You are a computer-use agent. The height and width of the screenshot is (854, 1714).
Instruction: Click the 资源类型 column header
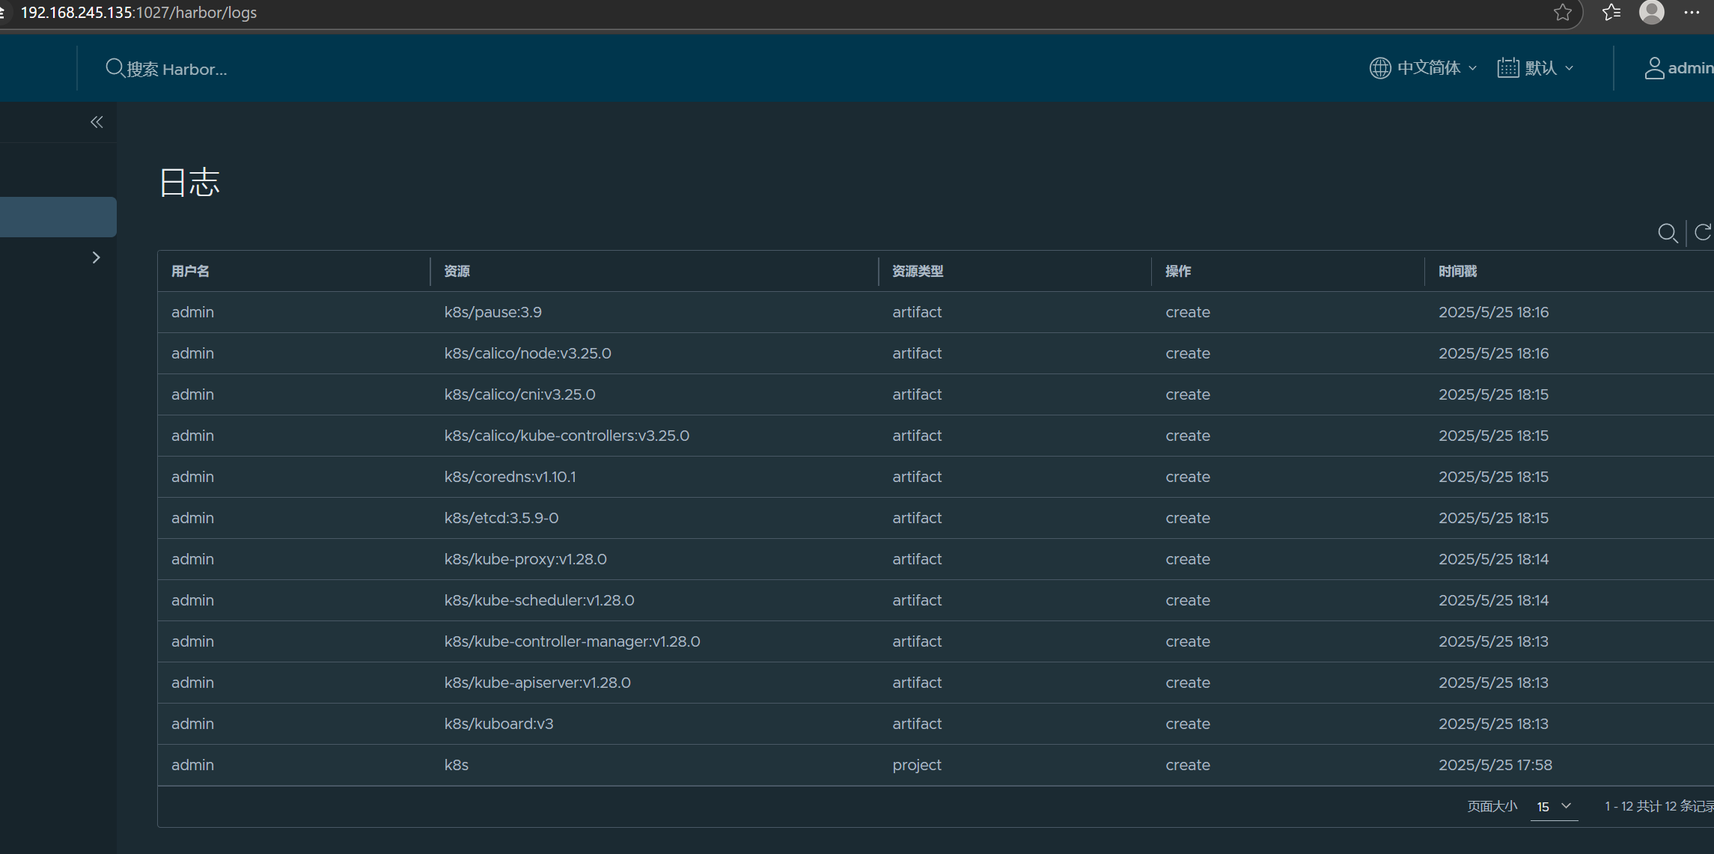tap(917, 271)
